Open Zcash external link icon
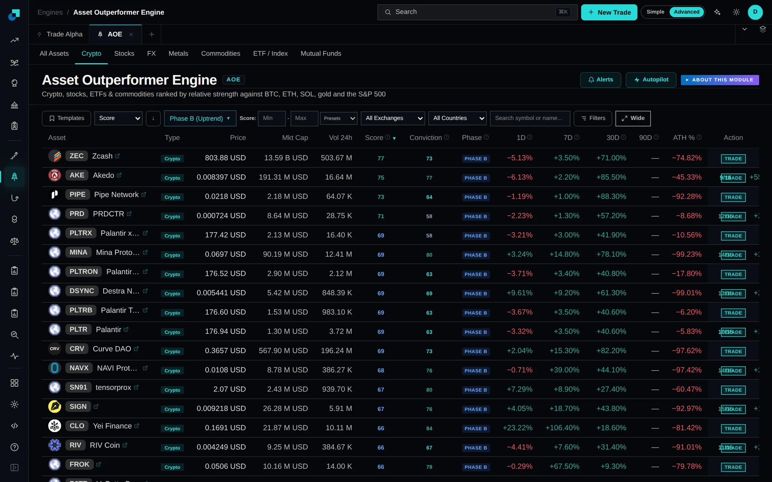This screenshot has height=482, width=772. point(118,156)
